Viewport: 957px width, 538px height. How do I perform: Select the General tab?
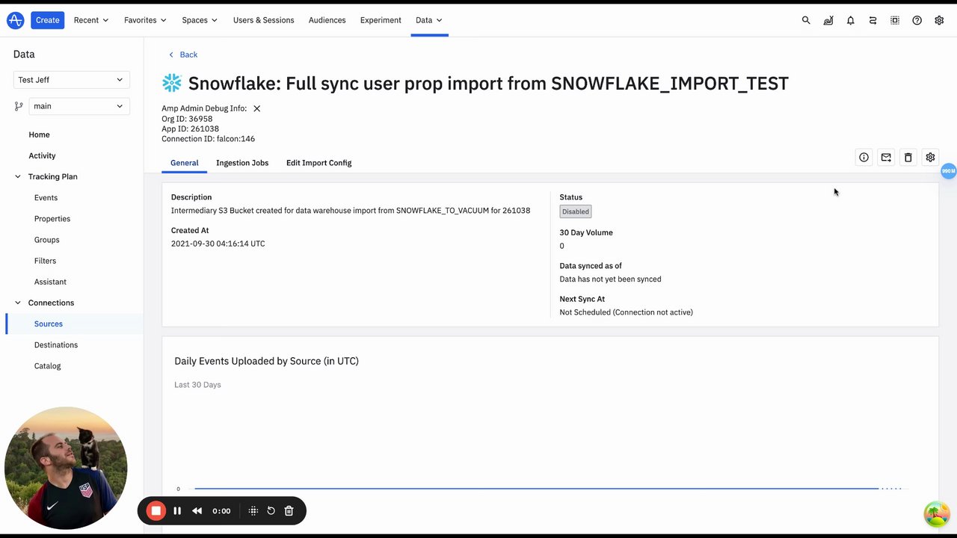184,163
